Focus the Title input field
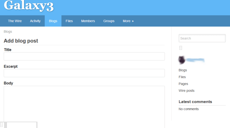The height and width of the screenshot is (128, 230). pos(84,56)
